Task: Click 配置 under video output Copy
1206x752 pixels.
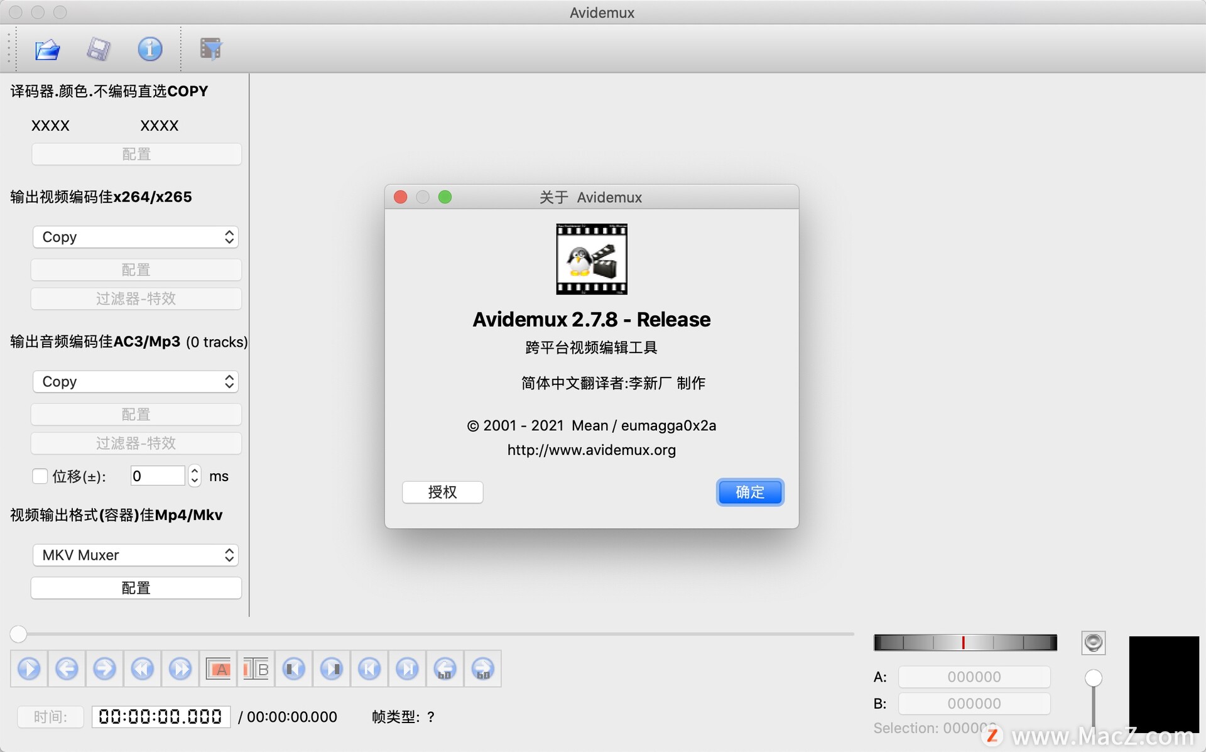Action: click(x=136, y=270)
